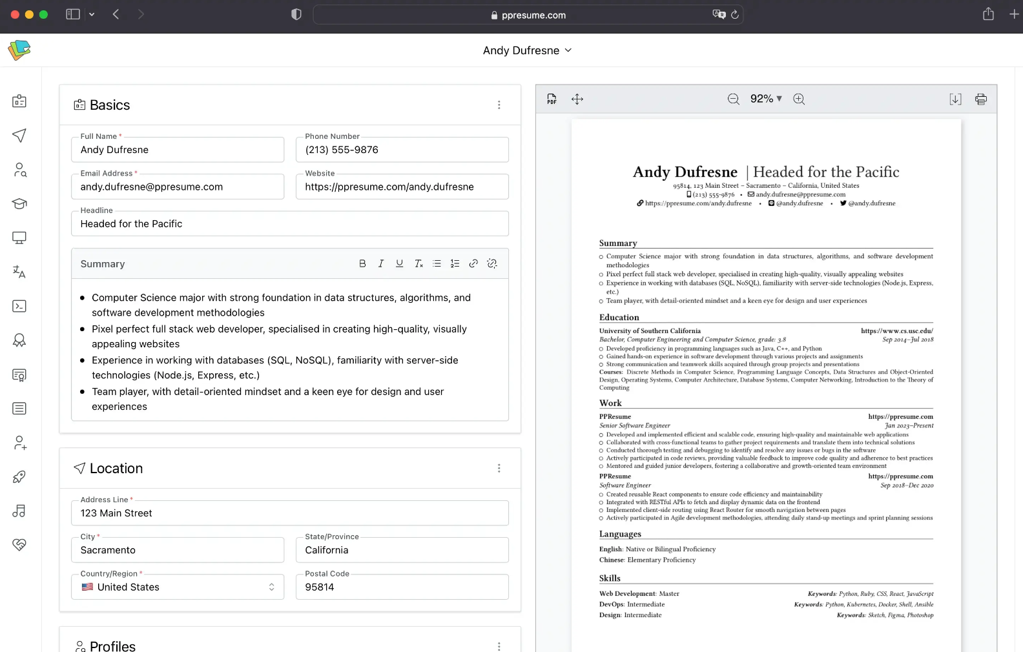Open the Country/Region United States dropdown

click(178, 587)
